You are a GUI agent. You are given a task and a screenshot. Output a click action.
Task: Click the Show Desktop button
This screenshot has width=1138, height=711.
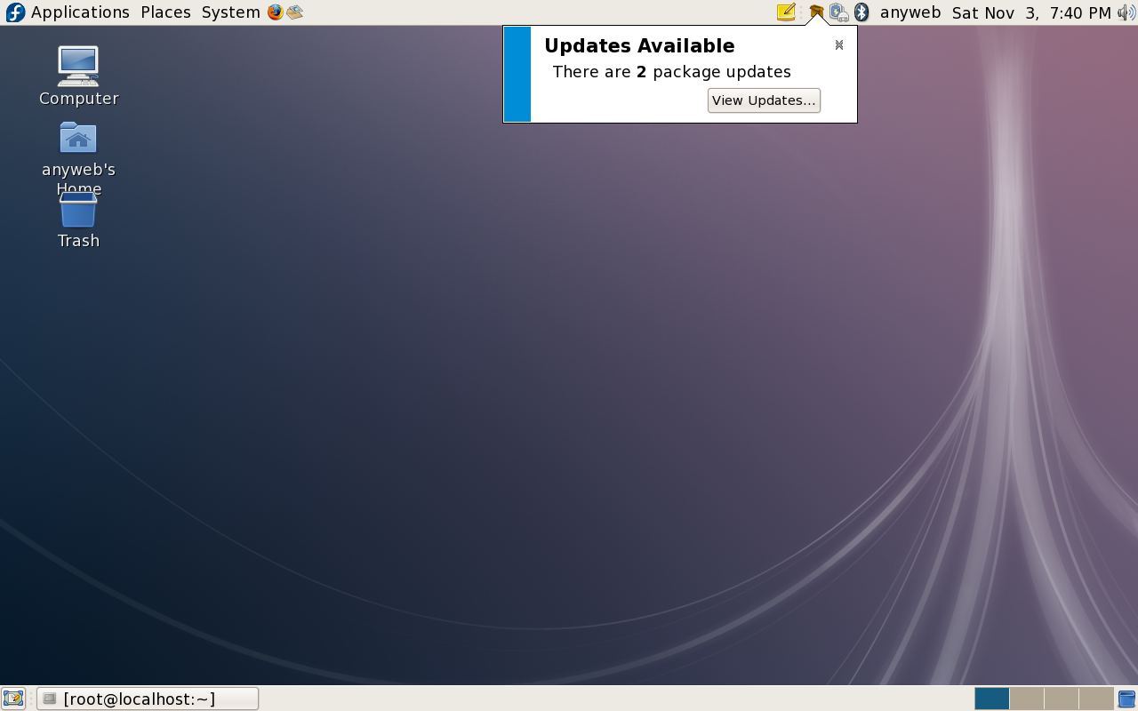point(12,699)
